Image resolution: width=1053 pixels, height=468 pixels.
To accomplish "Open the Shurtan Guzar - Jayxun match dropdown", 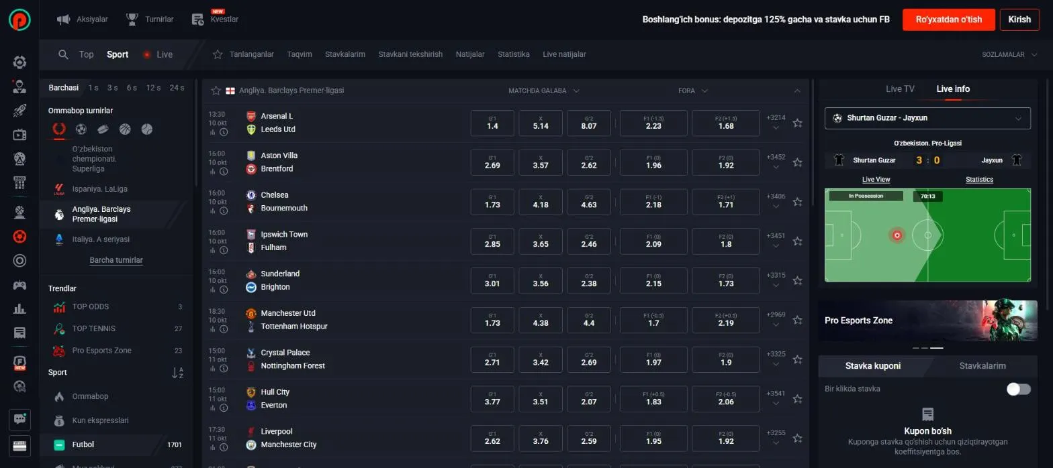I will pyautogui.click(x=927, y=118).
